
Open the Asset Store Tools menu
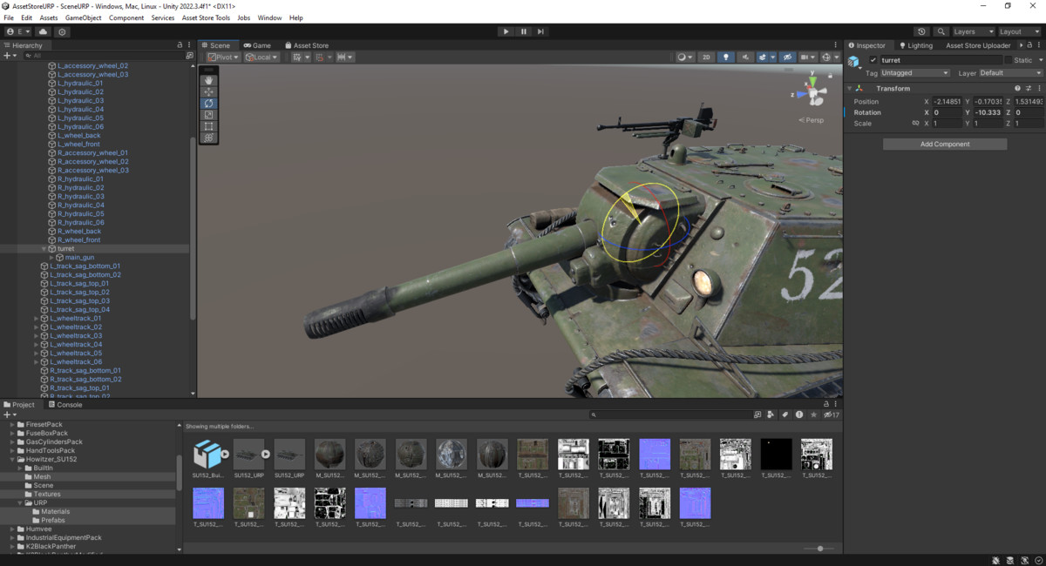point(206,17)
